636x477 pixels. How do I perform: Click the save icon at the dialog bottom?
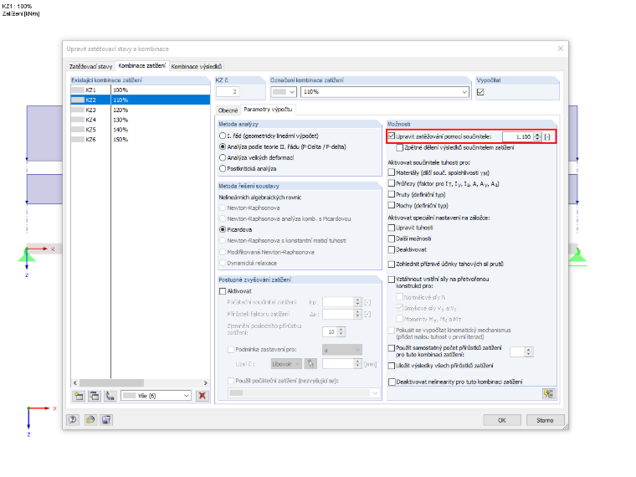(x=106, y=420)
